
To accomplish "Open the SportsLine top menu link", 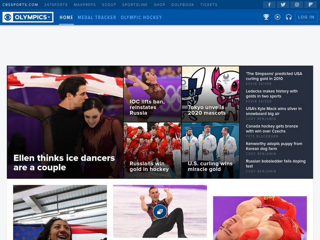I will (135, 5).
